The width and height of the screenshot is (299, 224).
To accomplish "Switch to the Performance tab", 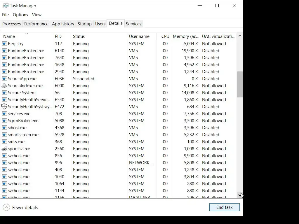I will (x=36, y=24).
